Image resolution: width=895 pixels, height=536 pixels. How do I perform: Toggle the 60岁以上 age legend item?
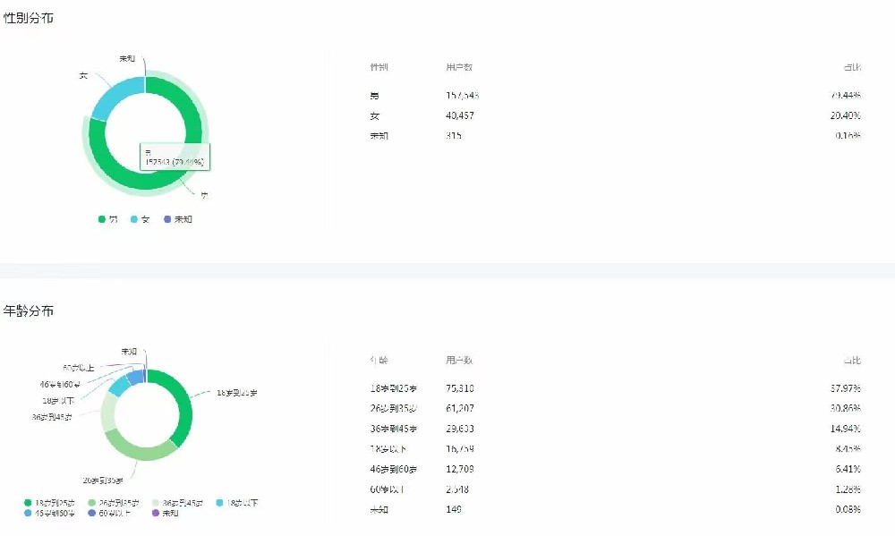(x=109, y=513)
